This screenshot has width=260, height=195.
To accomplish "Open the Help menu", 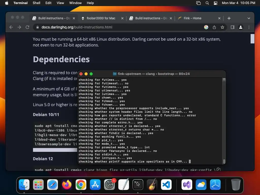I will pos(90,3).
